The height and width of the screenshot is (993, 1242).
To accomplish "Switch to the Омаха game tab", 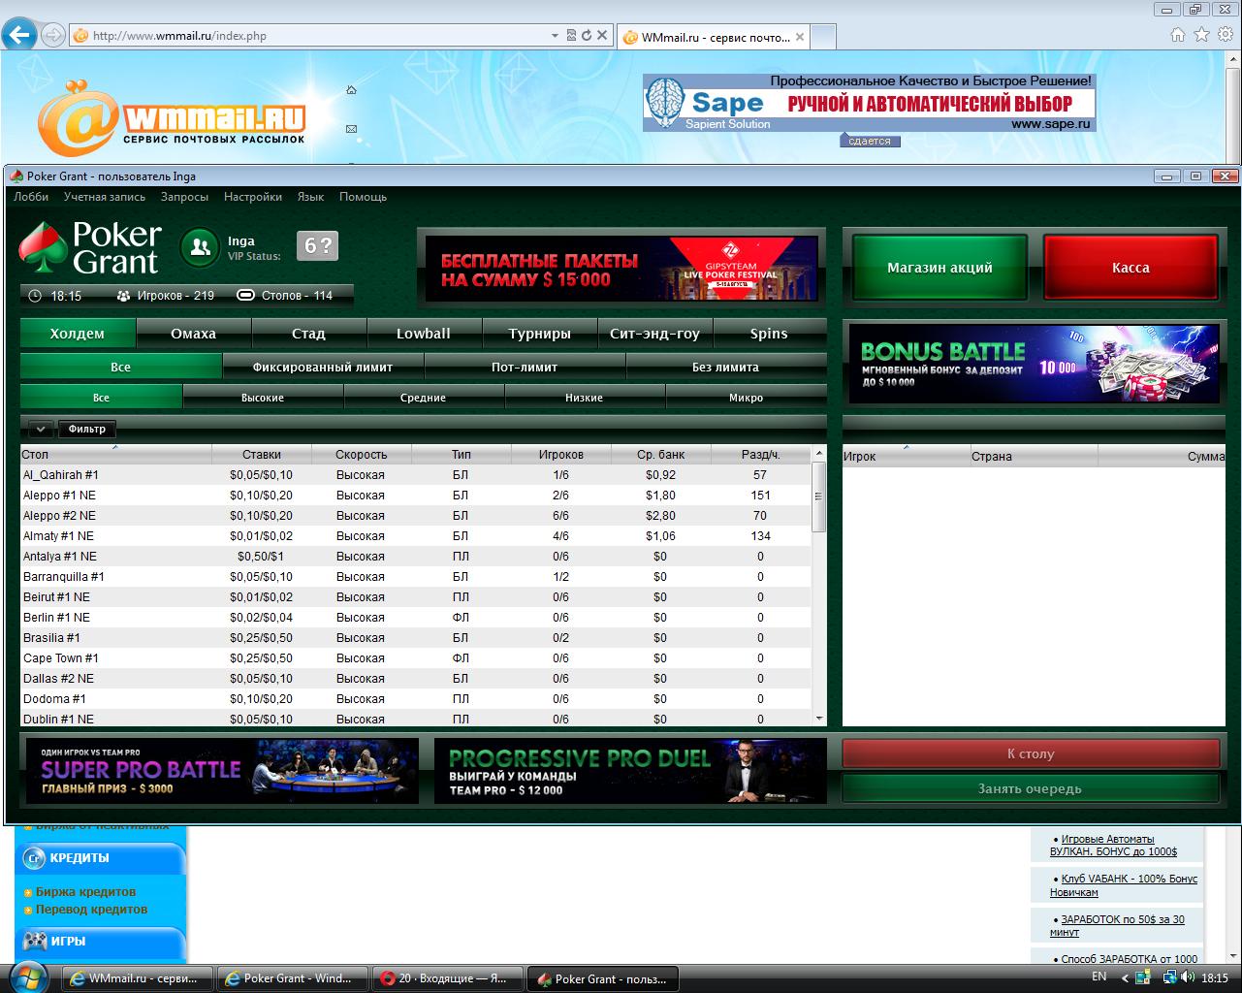I will click(x=193, y=334).
